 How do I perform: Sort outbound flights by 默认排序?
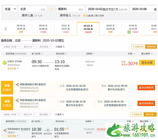tap(147, 54)
